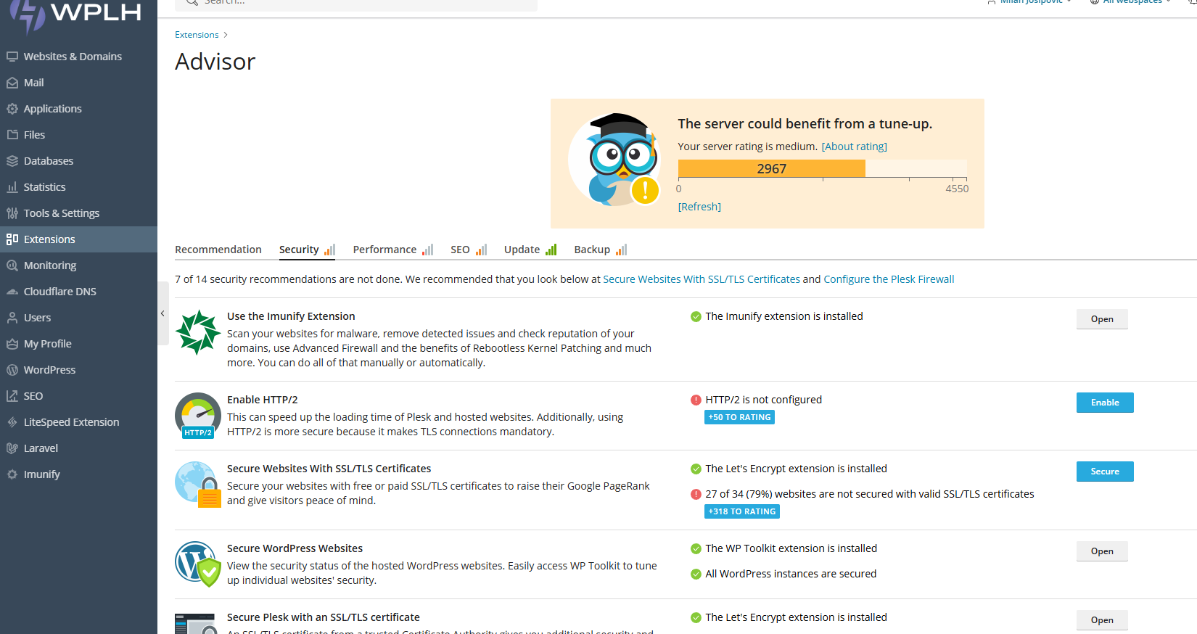Click the WordPress shield icon

pos(198,564)
